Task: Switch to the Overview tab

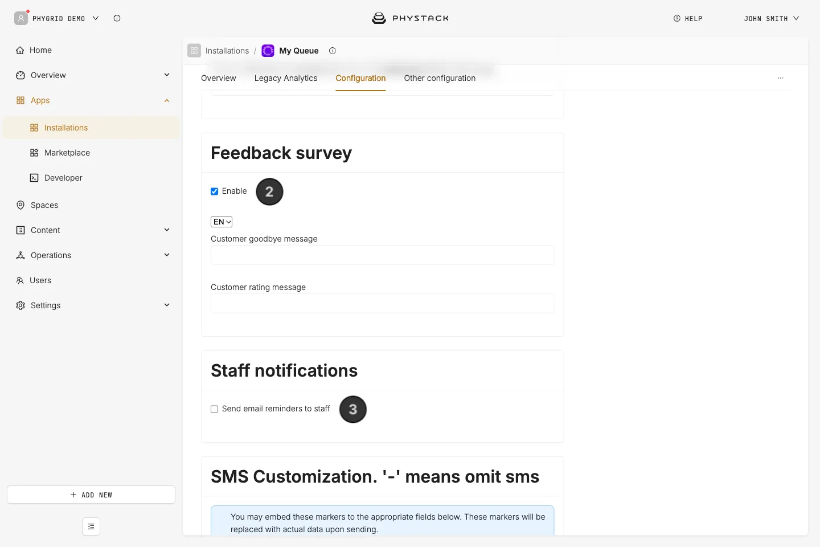Action: coord(219,78)
